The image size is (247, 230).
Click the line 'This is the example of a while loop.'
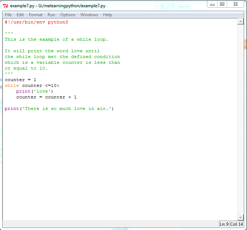coord(56,39)
